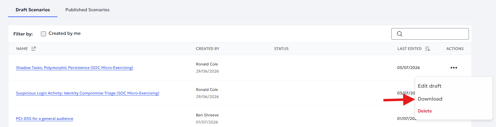Image resolution: width=496 pixels, height=127 pixels.
Task: Click the Created by me filter label
Action: 64,33
